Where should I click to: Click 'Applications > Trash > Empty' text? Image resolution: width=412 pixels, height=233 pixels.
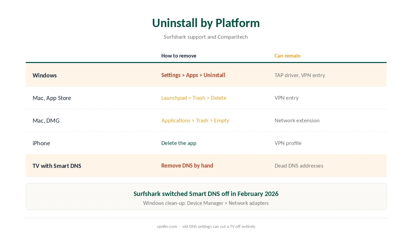click(195, 120)
